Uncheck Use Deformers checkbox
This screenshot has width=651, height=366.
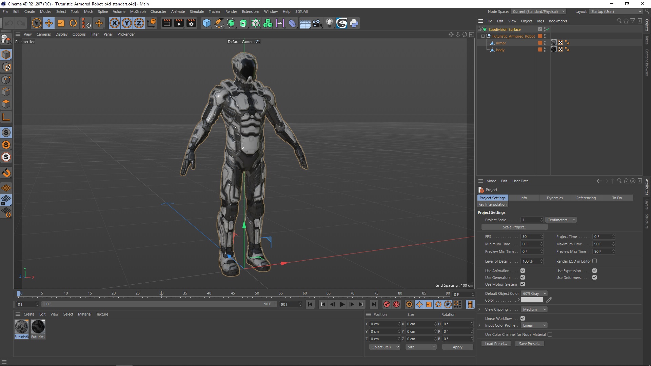[x=594, y=278]
